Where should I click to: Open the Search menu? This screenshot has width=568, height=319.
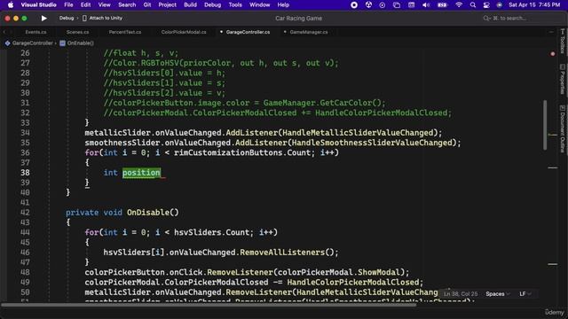point(127,4)
